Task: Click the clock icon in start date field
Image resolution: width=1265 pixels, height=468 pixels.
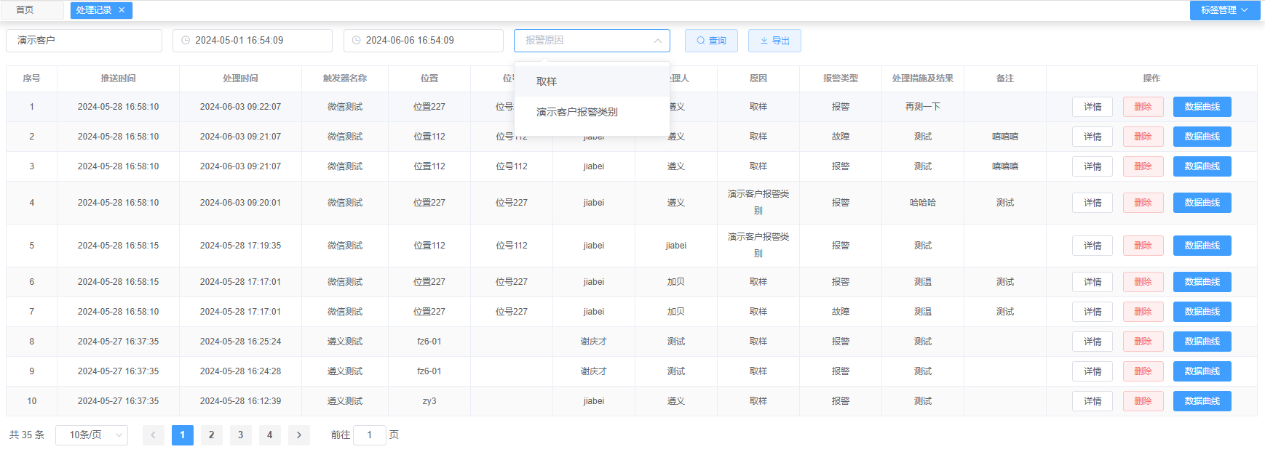Action: [x=186, y=41]
